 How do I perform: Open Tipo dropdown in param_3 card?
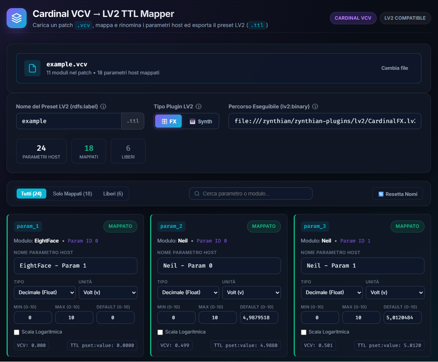coord(332,293)
